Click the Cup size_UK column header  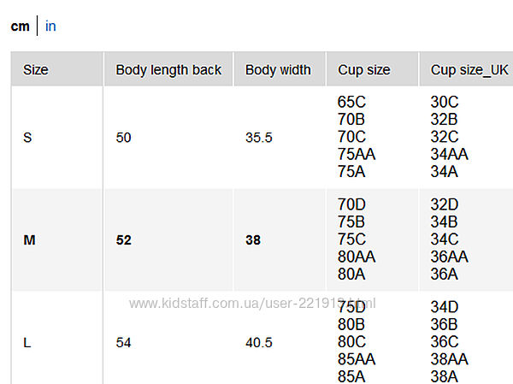[x=469, y=70]
